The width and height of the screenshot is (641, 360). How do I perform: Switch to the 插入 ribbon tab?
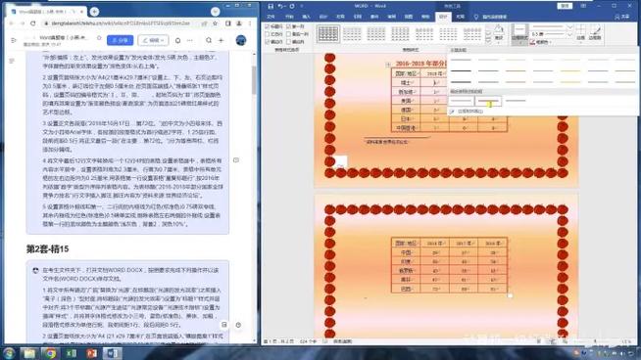coord(306,17)
